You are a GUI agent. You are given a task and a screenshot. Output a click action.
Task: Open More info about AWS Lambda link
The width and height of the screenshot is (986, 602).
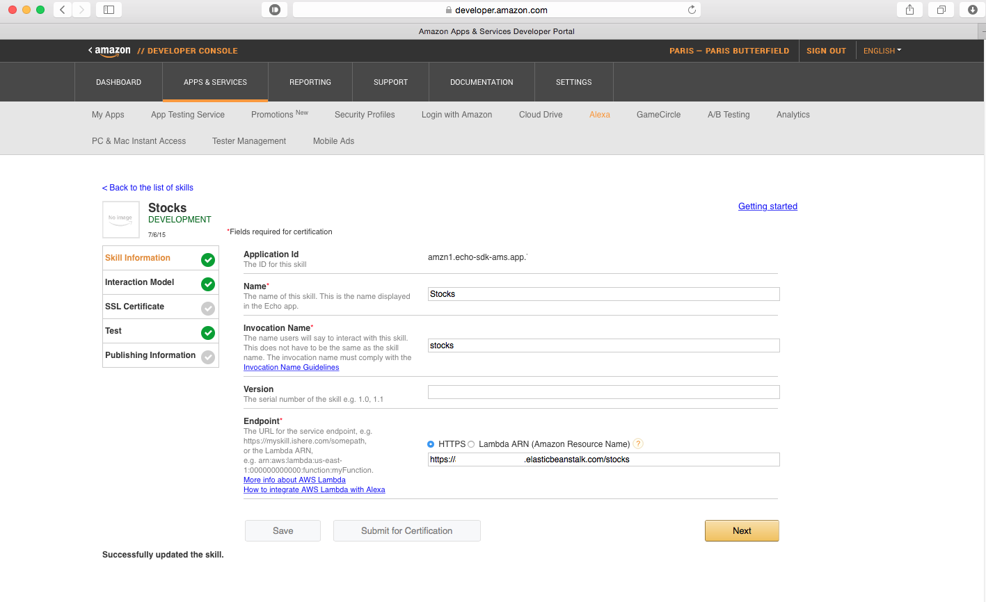pos(294,480)
